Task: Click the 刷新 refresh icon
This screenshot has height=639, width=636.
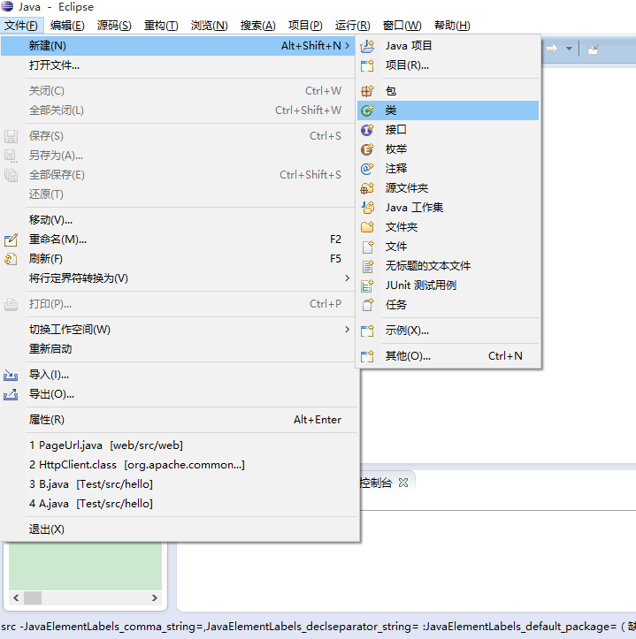Action: tap(11, 259)
